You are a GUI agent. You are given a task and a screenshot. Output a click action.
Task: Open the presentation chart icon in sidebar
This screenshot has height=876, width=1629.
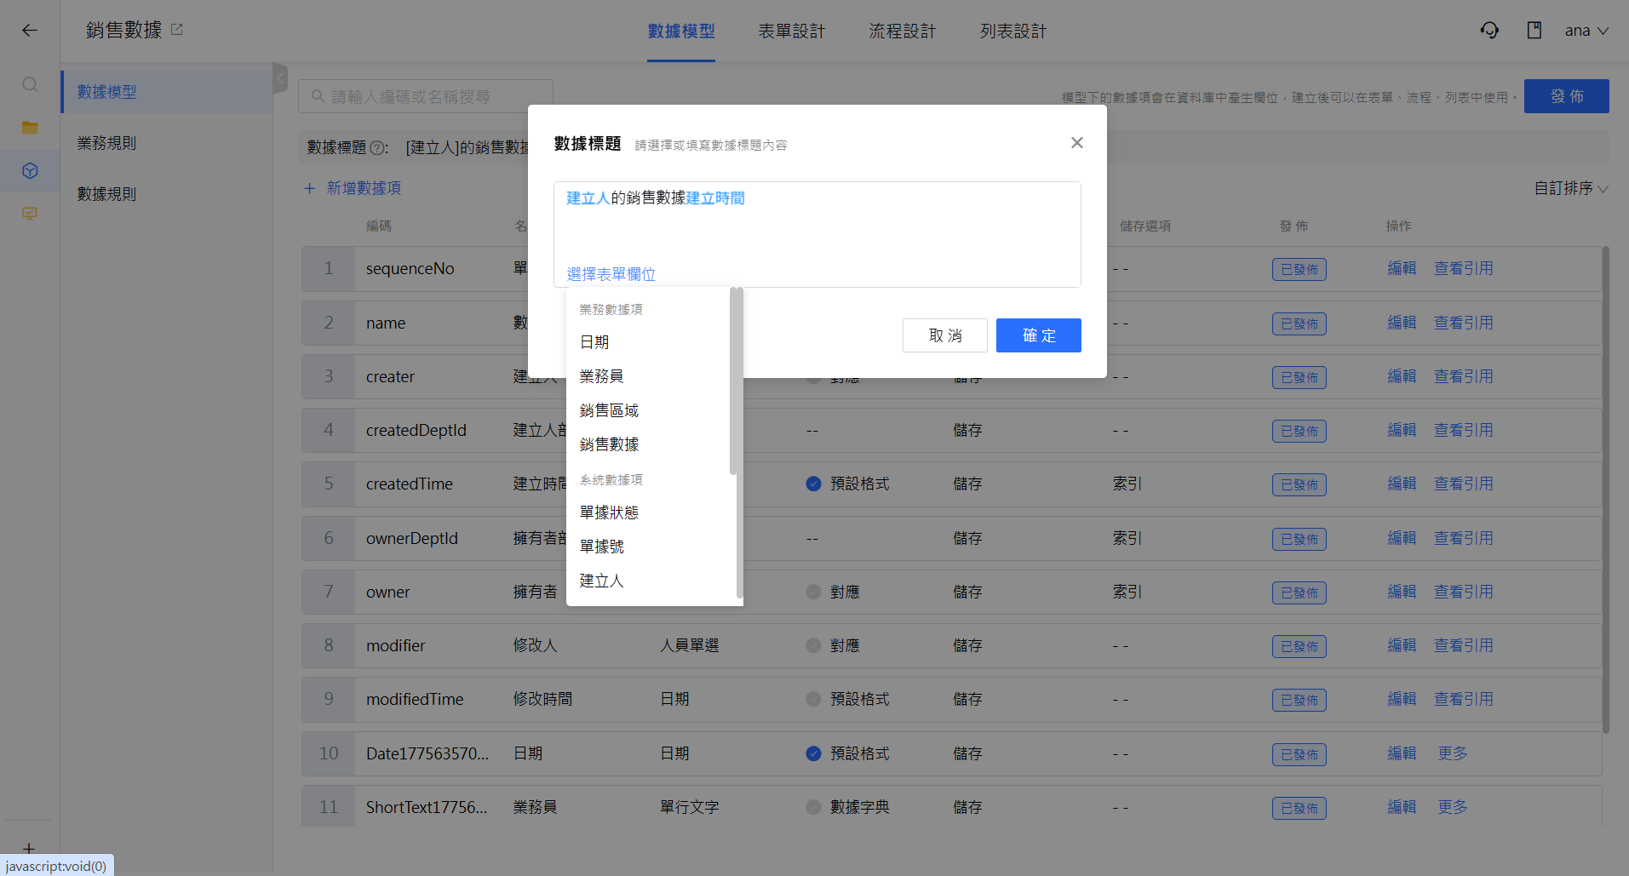click(30, 214)
